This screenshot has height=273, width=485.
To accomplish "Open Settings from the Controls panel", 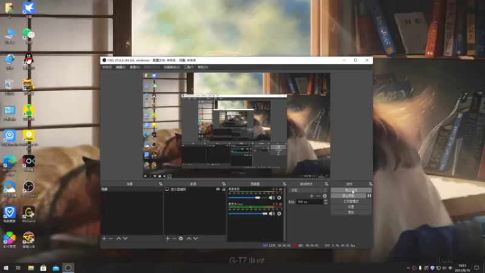I will [351, 207].
